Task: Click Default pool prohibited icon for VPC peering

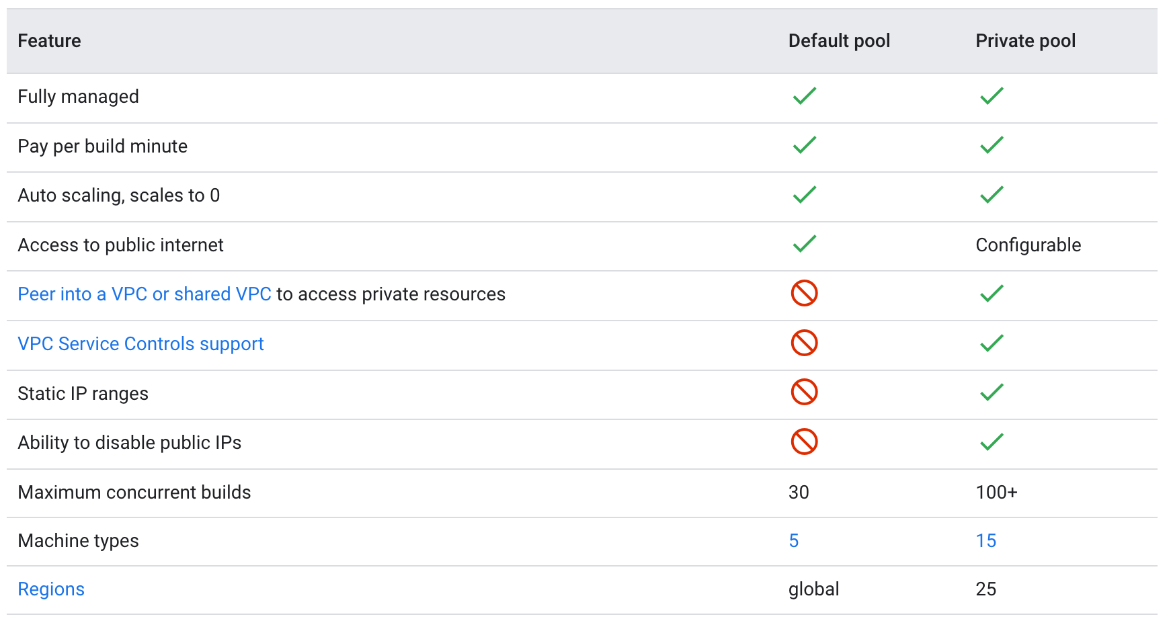Action: [x=804, y=294]
